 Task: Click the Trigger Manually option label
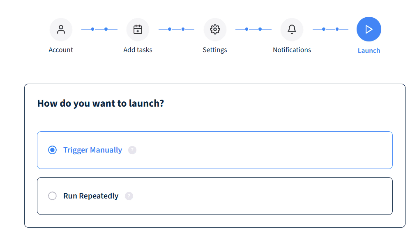pyautogui.click(x=92, y=150)
